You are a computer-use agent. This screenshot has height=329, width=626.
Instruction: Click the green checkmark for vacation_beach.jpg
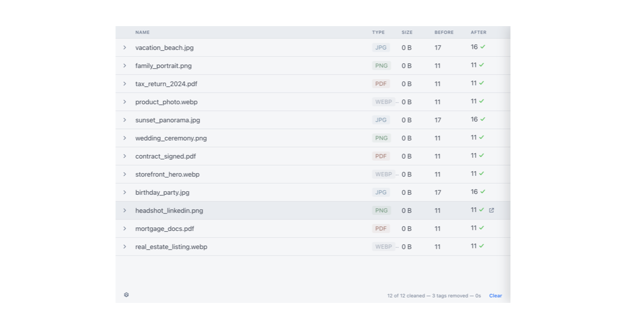pos(483,47)
